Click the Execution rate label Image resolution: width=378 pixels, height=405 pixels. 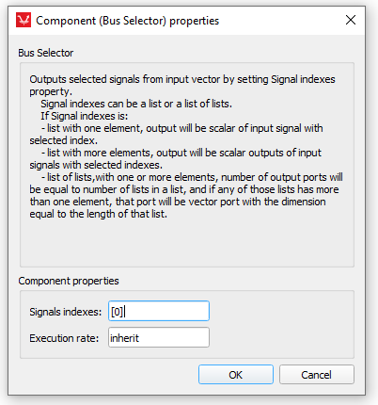pyautogui.click(x=64, y=338)
